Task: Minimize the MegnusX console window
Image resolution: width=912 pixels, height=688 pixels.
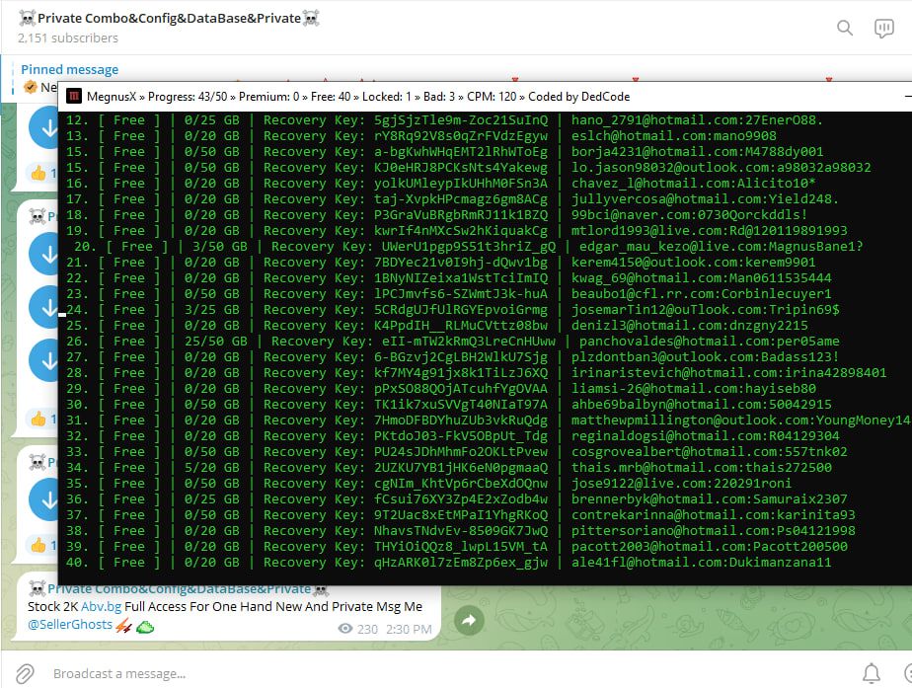Action: pyautogui.click(x=907, y=96)
